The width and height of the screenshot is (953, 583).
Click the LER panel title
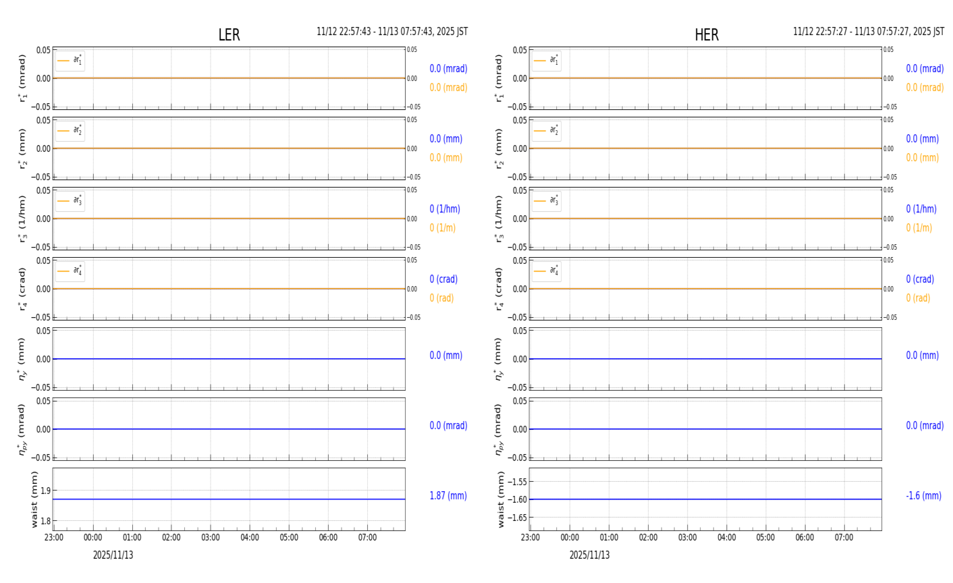(229, 35)
